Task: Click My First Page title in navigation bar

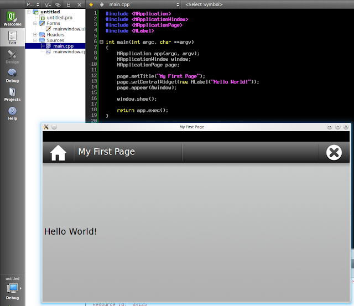Action: 107,152
